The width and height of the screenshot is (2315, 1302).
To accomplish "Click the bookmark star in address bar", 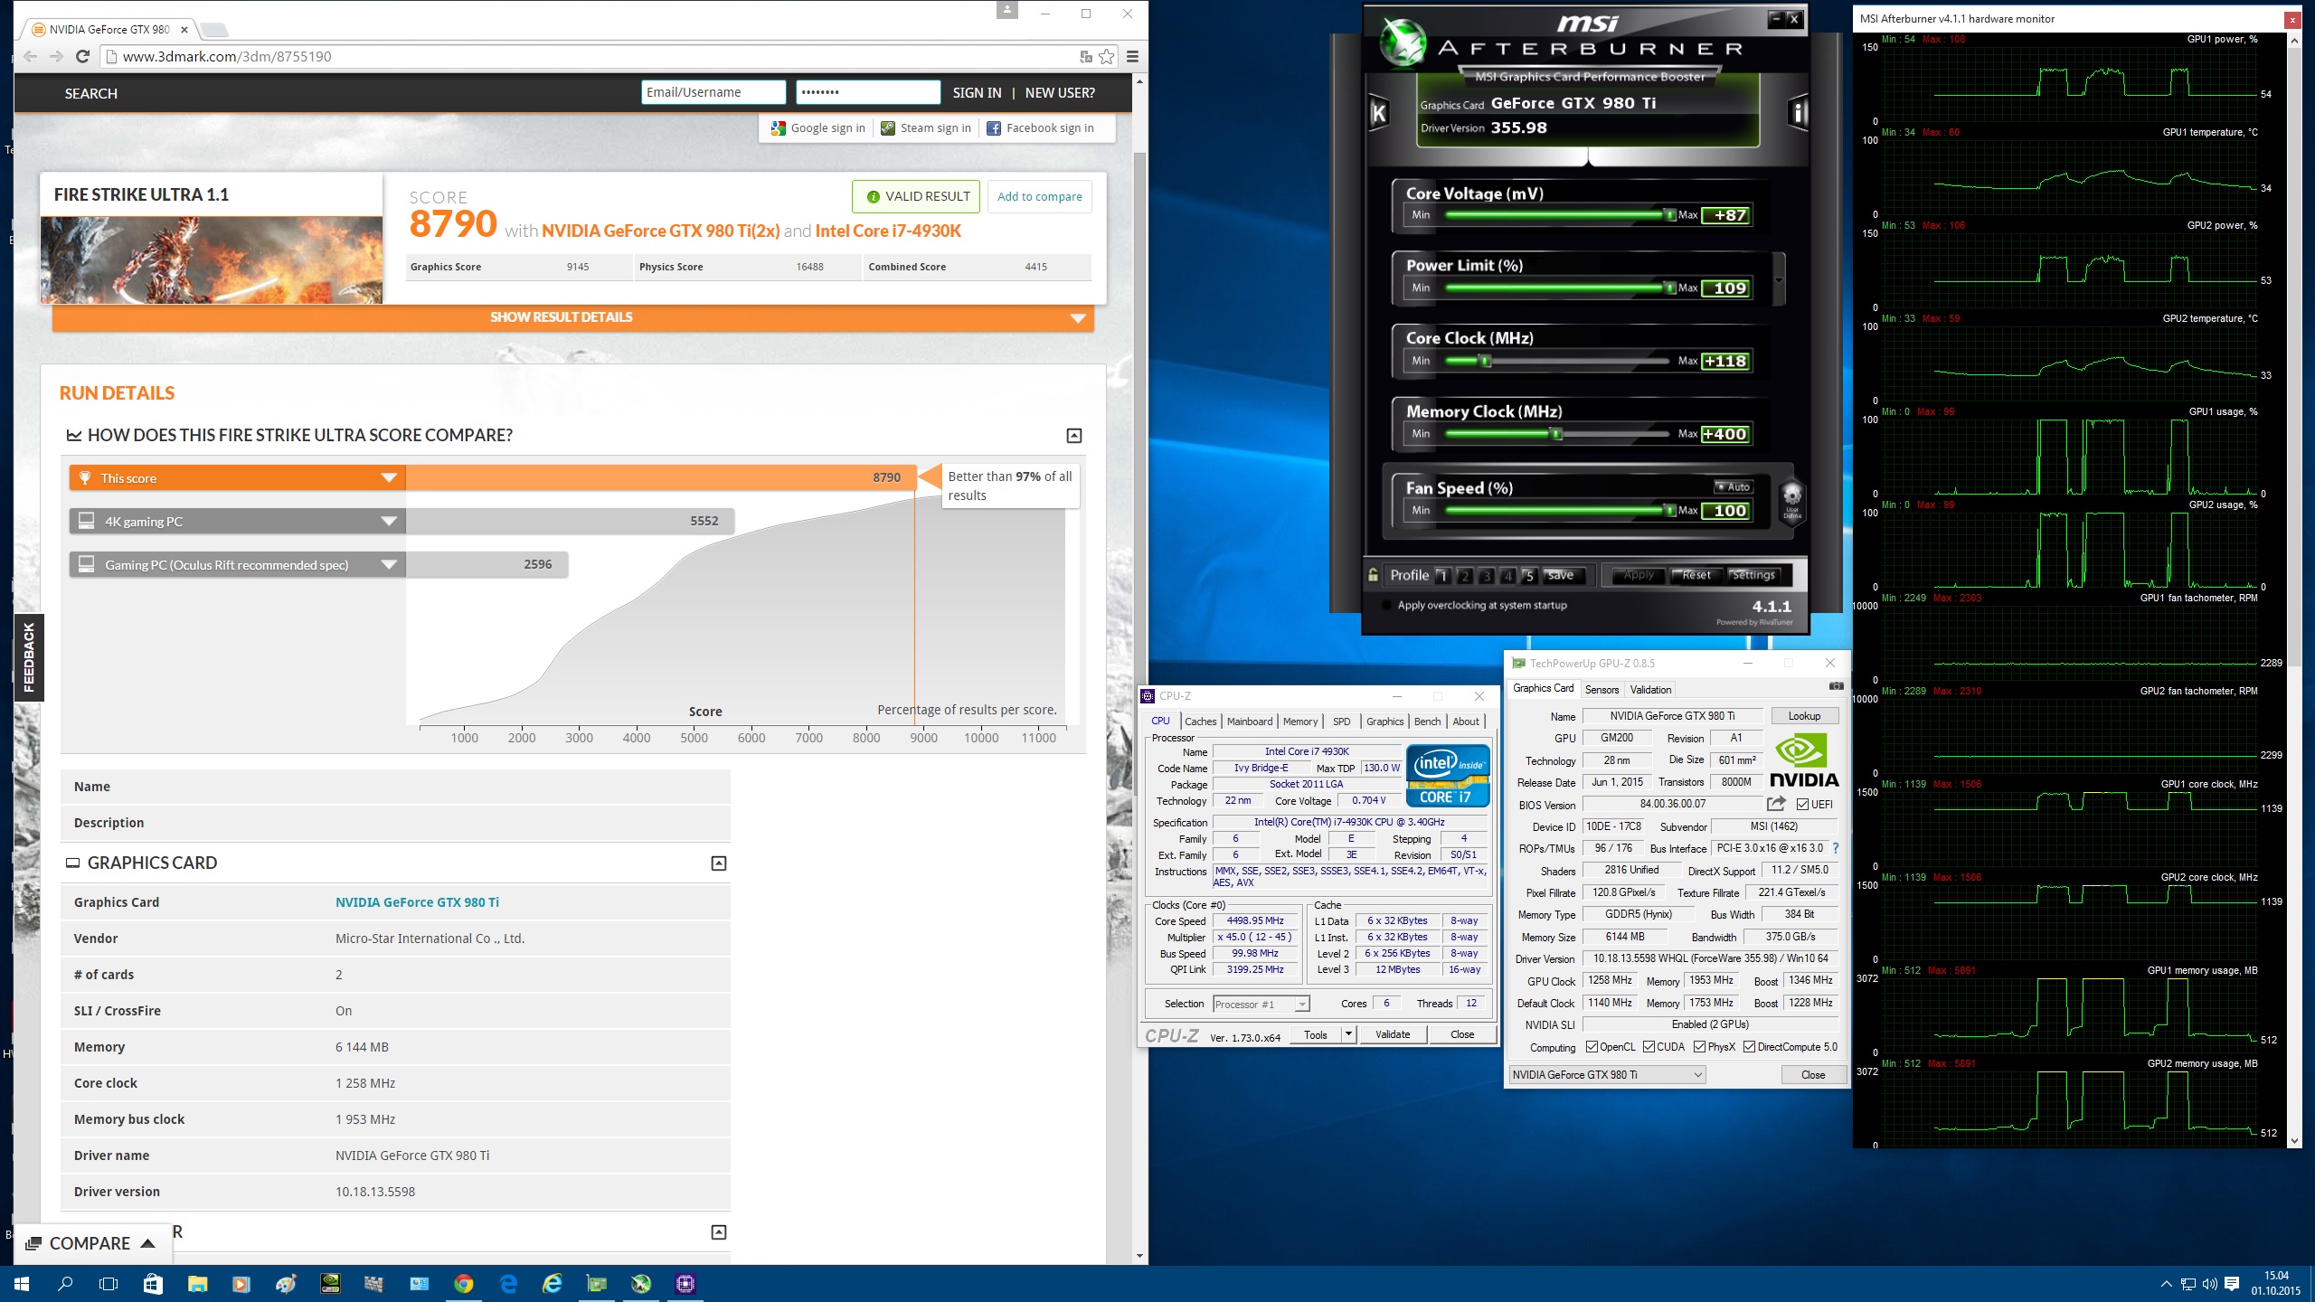I will coord(1107,56).
